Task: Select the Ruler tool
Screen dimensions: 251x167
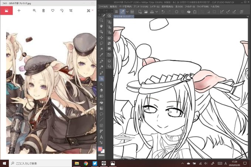Action: [102, 131]
